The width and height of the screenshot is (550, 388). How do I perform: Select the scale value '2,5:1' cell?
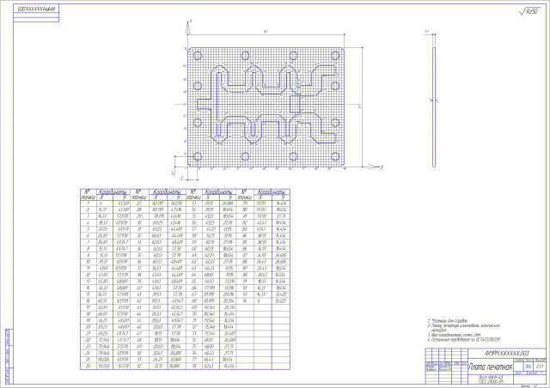click(x=540, y=367)
